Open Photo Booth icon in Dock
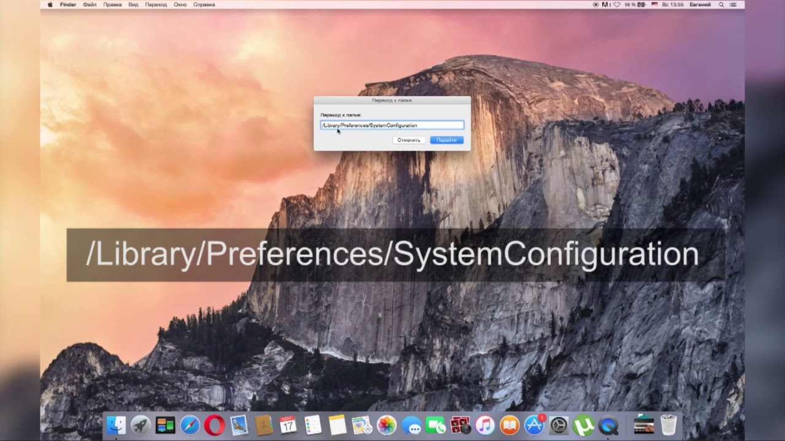This screenshot has height=441, width=785. [x=461, y=424]
